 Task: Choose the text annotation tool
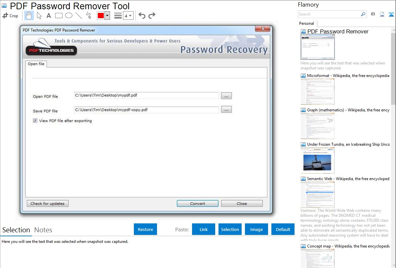point(49,16)
